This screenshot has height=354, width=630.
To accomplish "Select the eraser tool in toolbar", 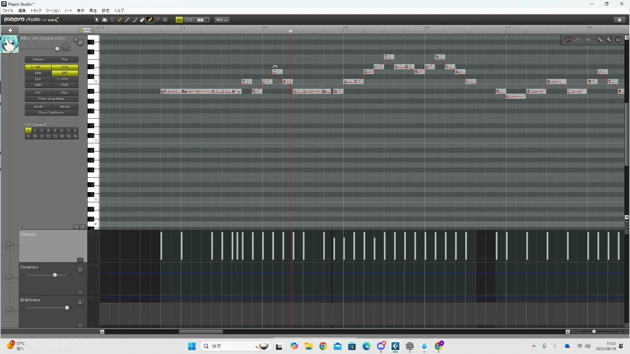I will [142, 20].
